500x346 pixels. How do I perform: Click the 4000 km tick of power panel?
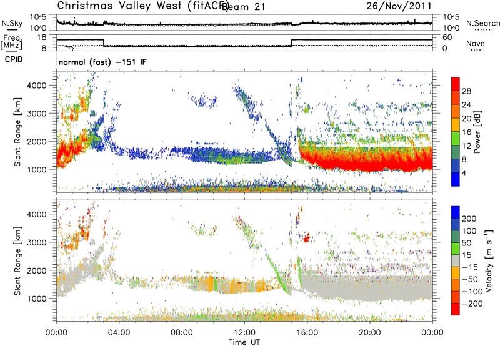(x=37, y=86)
